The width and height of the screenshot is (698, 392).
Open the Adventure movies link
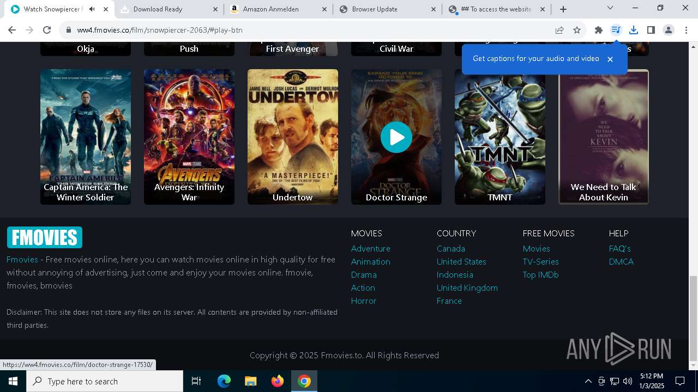pyautogui.click(x=371, y=248)
